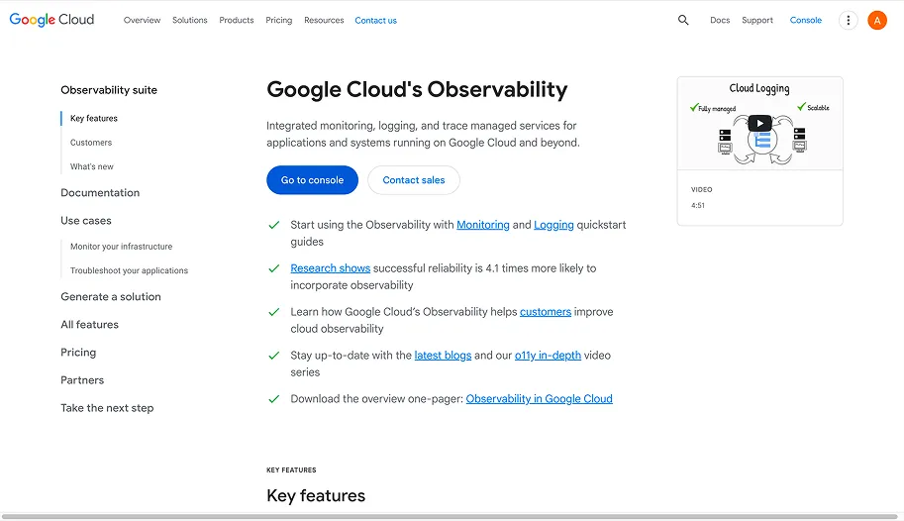Go to Troubleshoot your applications

(129, 270)
